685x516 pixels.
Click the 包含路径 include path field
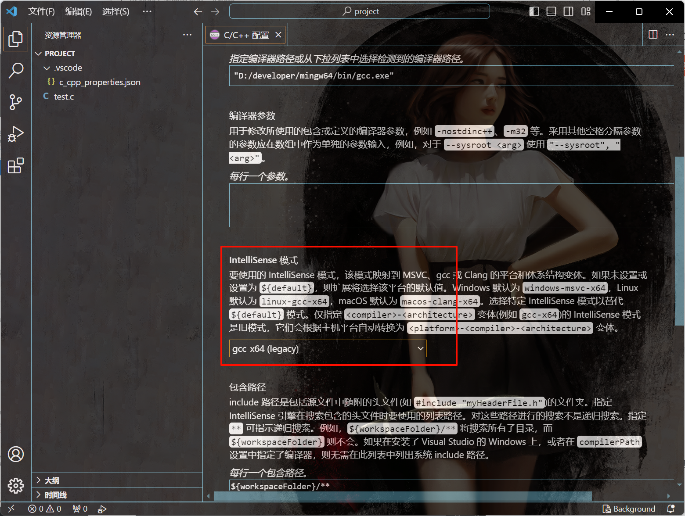(x=451, y=486)
